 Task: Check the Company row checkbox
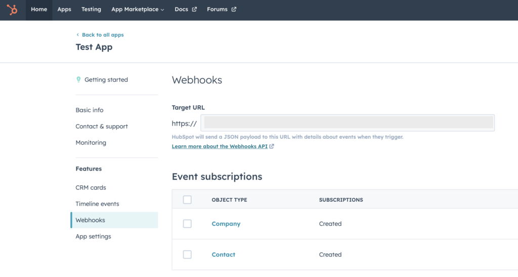click(x=187, y=224)
